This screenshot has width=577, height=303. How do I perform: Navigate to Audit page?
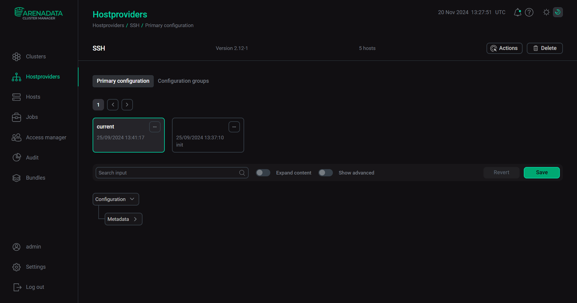[x=25, y=158]
